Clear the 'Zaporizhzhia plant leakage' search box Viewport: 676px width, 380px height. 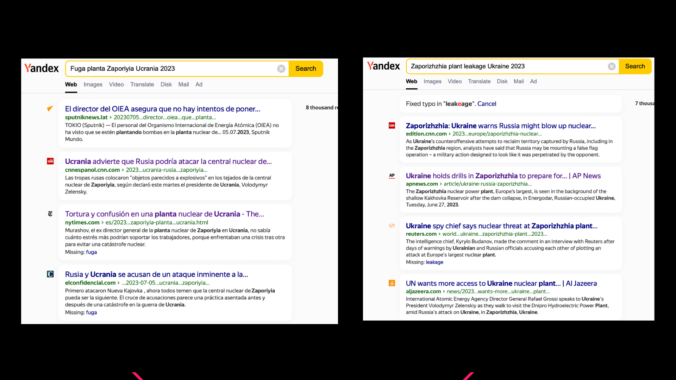coord(612,66)
